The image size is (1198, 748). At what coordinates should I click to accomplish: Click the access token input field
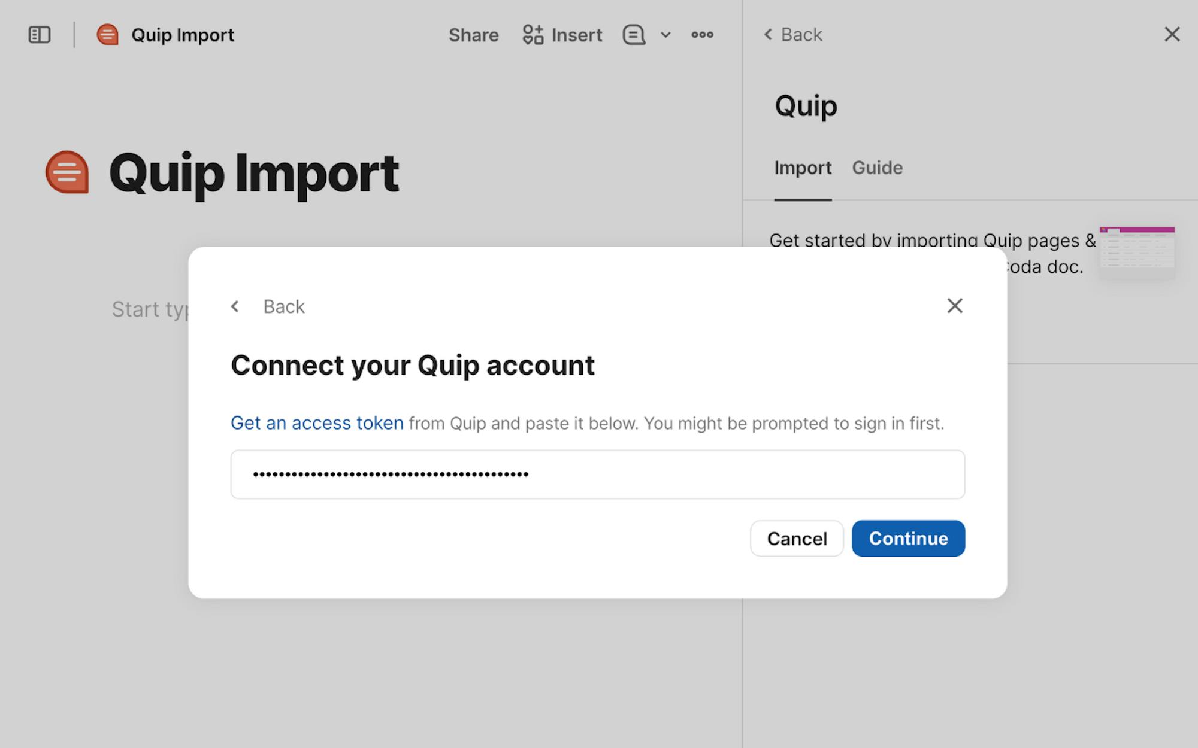click(x=597, y=475)
